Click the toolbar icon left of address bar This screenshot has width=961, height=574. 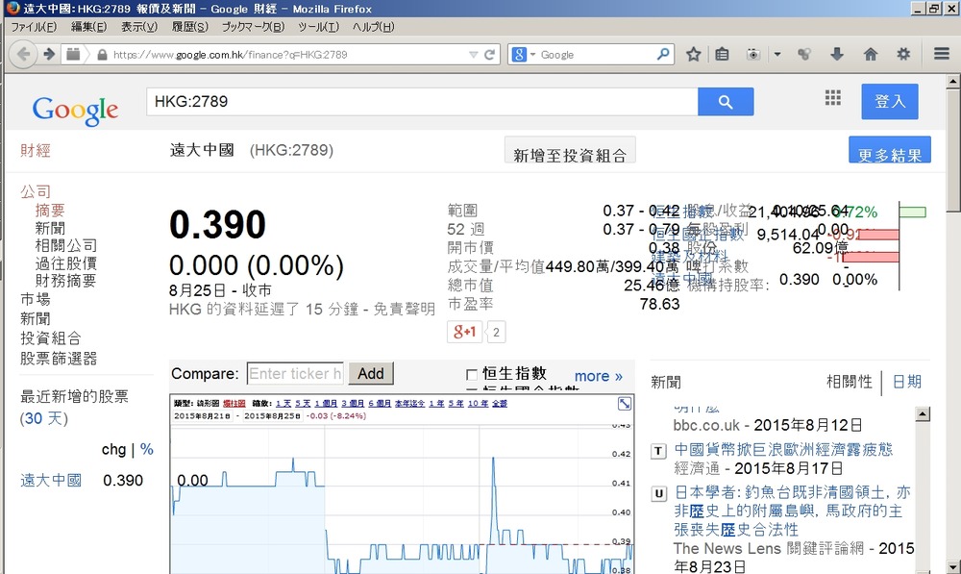73,54
